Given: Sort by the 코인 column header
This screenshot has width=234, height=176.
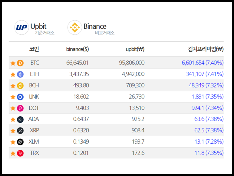Looking at the screenshot, I should 34,49.
